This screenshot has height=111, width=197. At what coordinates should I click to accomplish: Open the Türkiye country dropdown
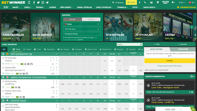[x=82, y=24]
